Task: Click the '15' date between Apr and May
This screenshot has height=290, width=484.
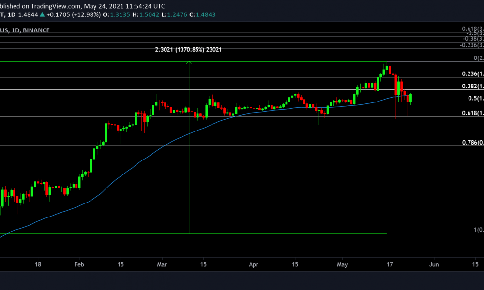Action: [x=295, y=264]
